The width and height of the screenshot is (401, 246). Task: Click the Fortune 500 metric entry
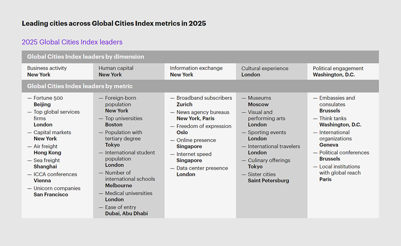pyautogui.click(x=48, y=98)
